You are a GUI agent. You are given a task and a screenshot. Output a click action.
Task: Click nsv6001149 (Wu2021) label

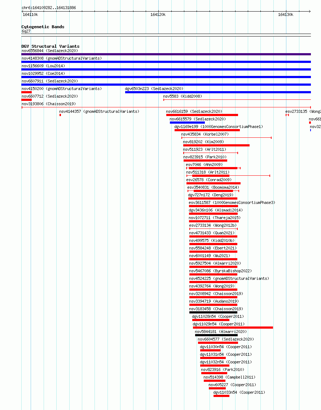click(210, 256)
